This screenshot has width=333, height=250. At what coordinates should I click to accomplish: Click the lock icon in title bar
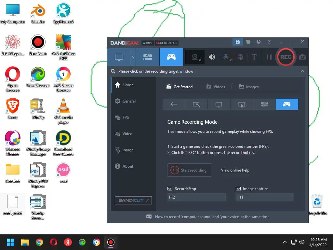point(238,42)
